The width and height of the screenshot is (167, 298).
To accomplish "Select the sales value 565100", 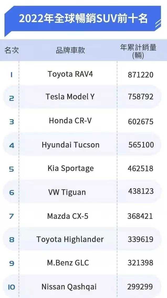I will coord(141,145).
